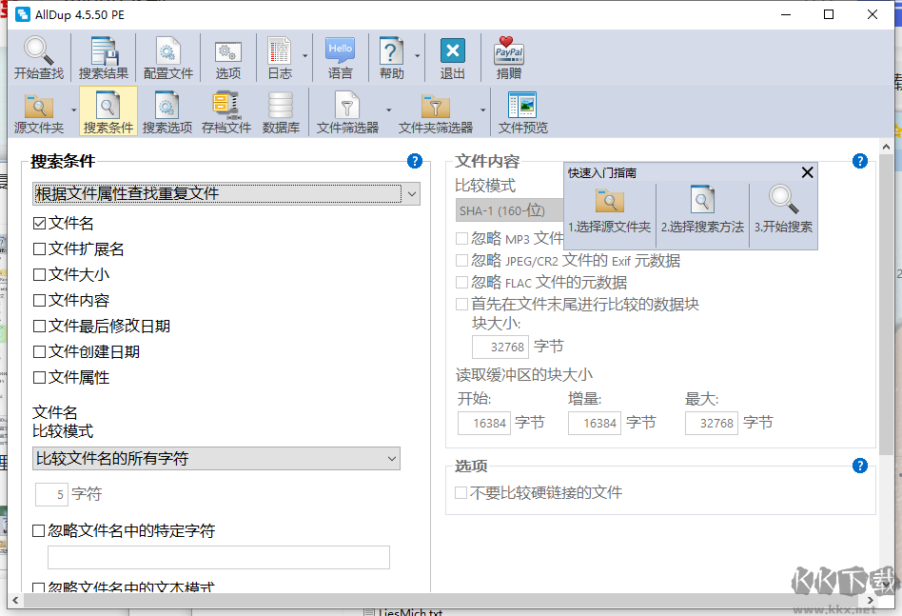This screenshot has width=902, height=616.
Task: Open the 日志 log icon
Action: pyautogui.click(x=280, y=50)
